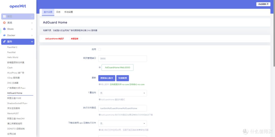Viewport: 275px width, 137px height.
Task: Open 广告屏蔽大师 Plus+ page
Action: (16, 88)
